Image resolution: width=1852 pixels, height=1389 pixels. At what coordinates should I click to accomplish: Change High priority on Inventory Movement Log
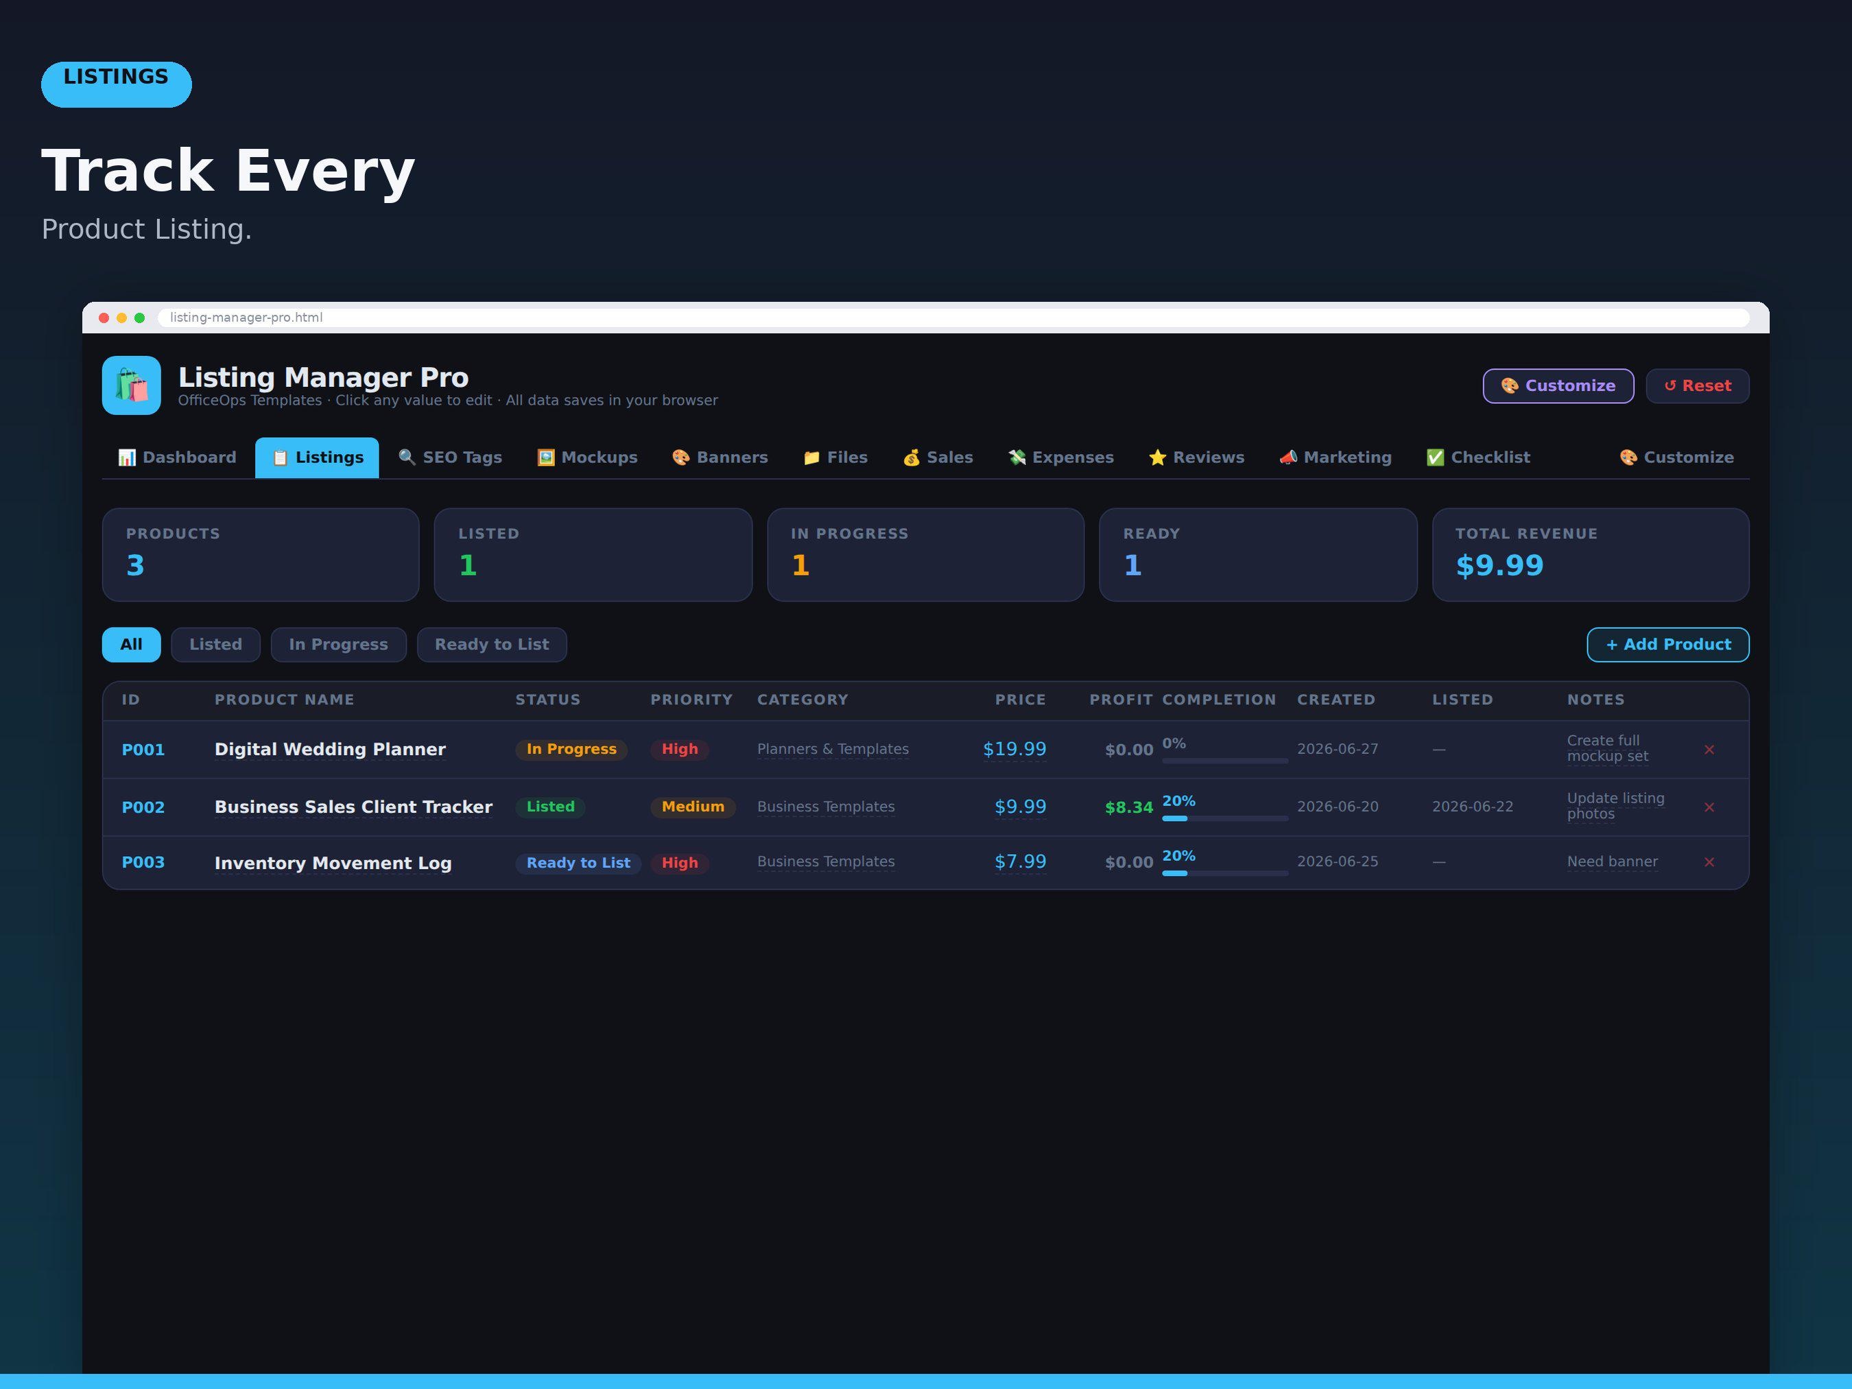click(x=680, y=863)
